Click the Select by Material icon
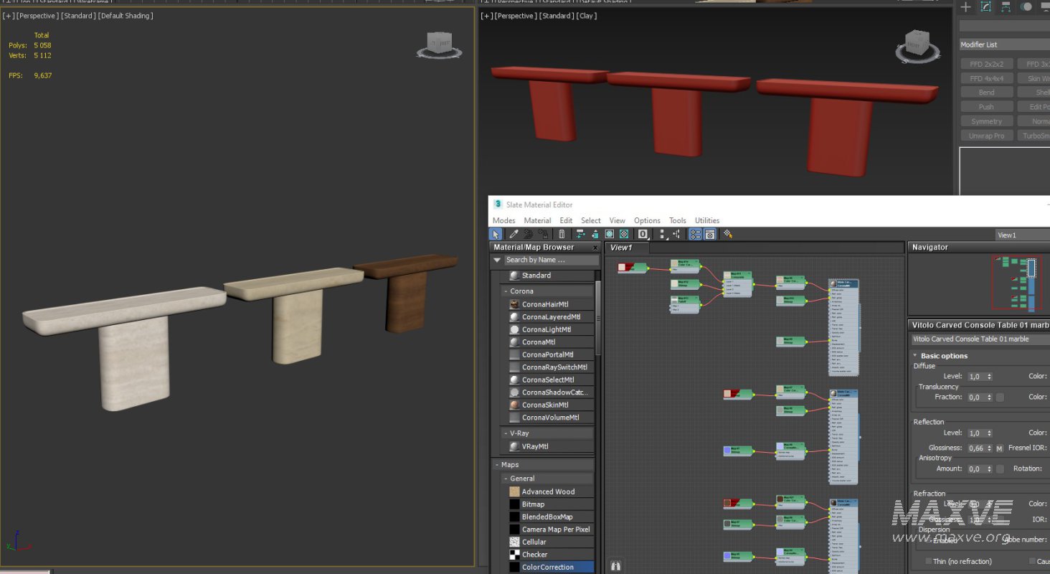 tap(728, 234)
